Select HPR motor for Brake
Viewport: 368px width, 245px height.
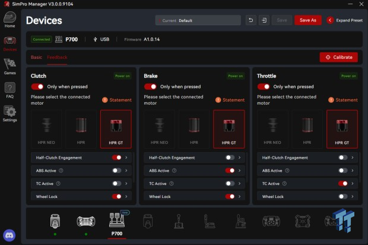click(x=194, y=129)
